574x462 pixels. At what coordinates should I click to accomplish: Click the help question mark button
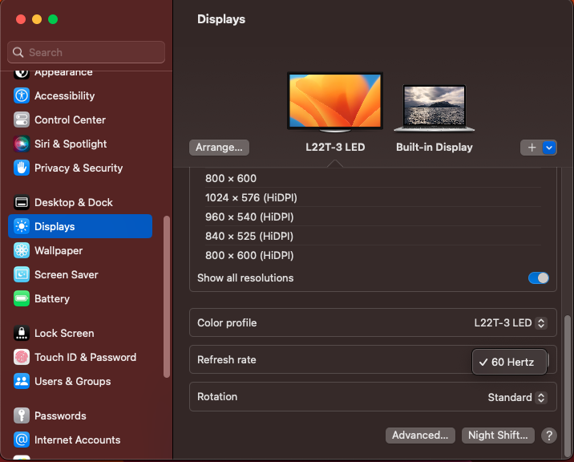548,436
